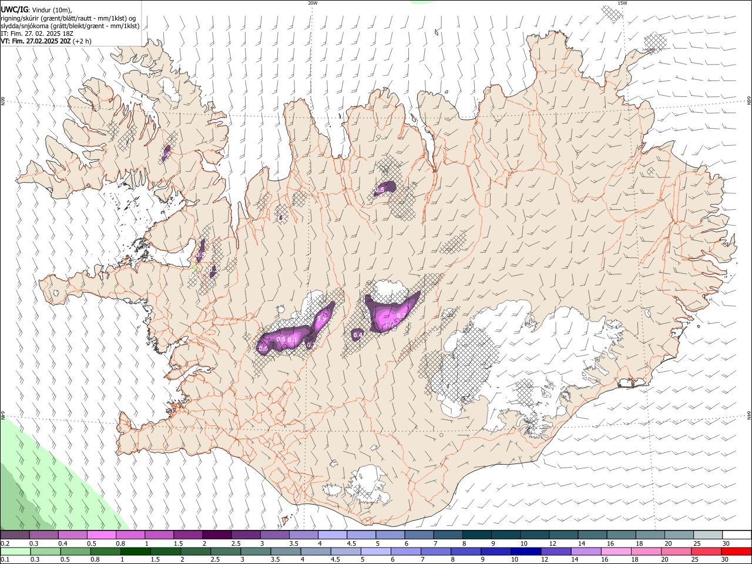Select the 14–16 snow scale swatch
752x564 pixels.
click(593, 535)
